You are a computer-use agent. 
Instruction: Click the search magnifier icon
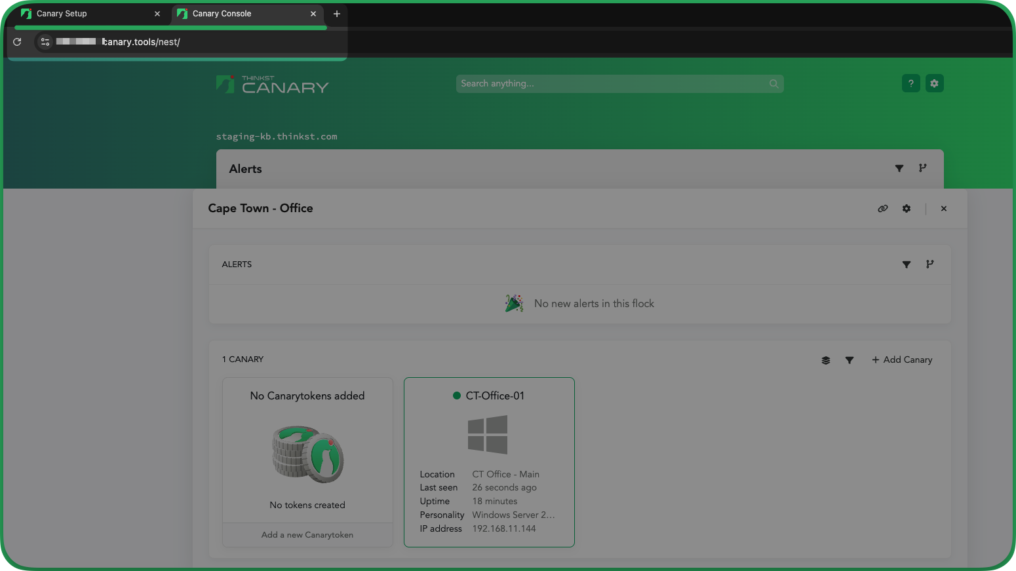(773, 84)
